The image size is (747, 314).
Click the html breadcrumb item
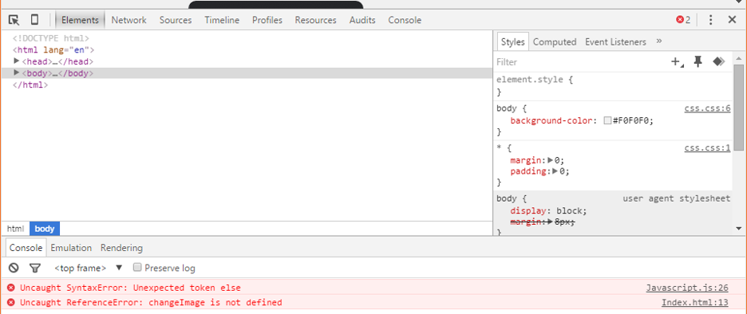coord(15,229)
